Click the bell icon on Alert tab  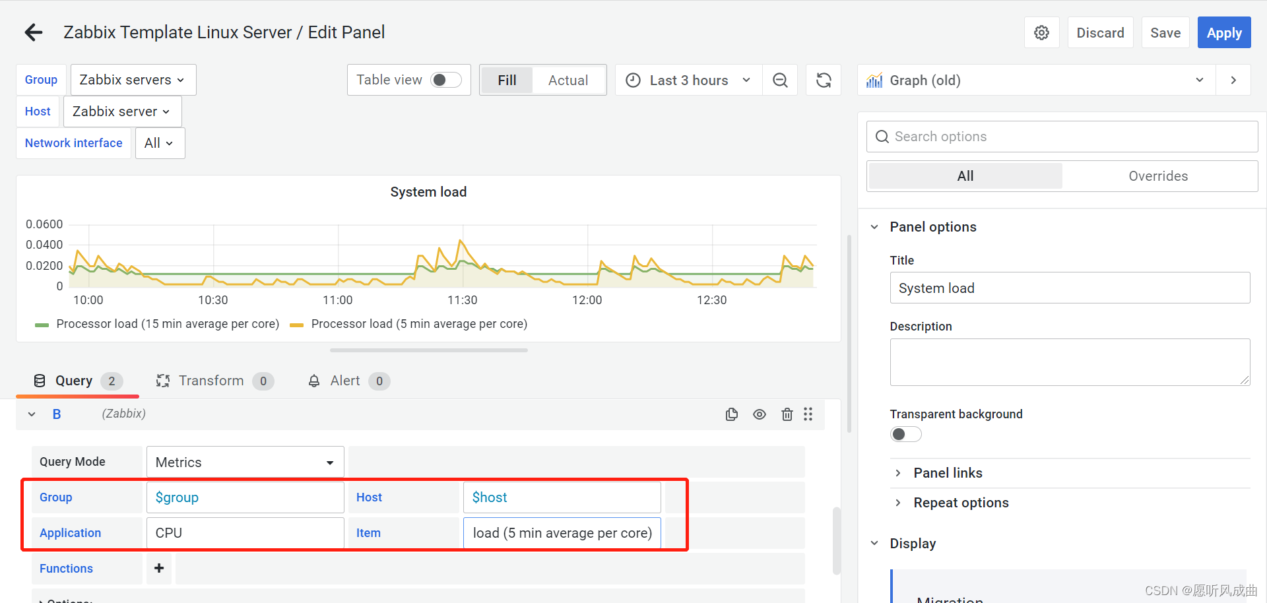[314, 381]
